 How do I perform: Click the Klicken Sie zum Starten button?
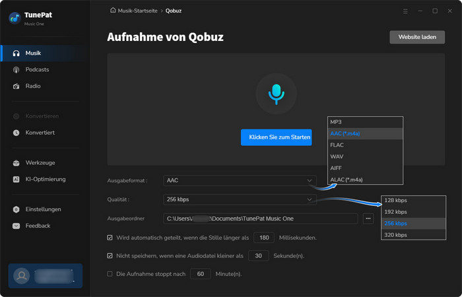coord(276,137)
